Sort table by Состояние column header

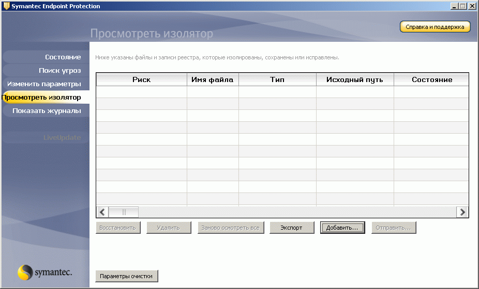coord(431,79)
